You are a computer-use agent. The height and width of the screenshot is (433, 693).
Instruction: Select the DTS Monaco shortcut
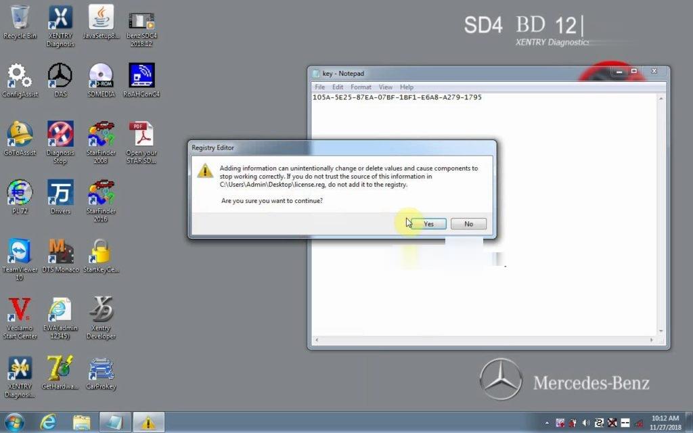pos(60,256)
